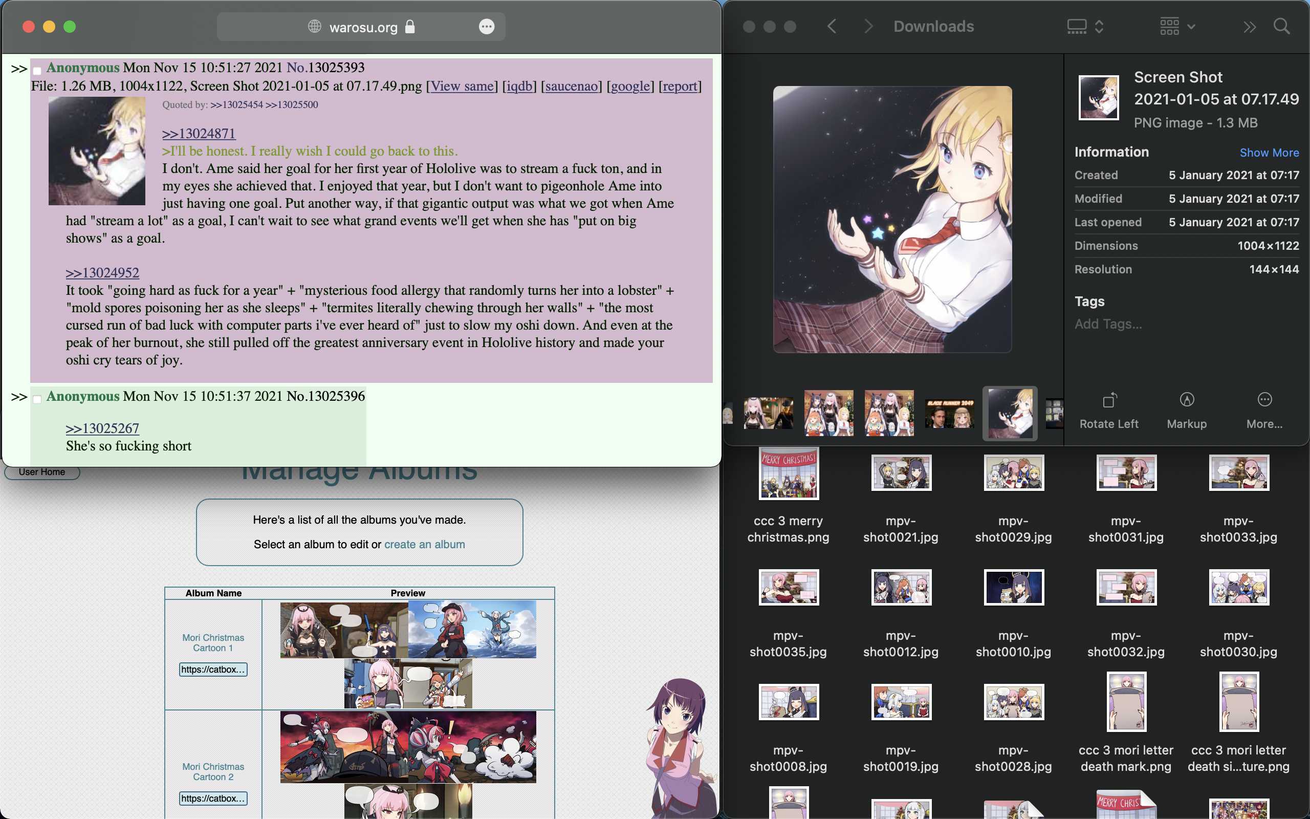Click the warosu.org address bar
The image size is (1310, 819).
361,27
